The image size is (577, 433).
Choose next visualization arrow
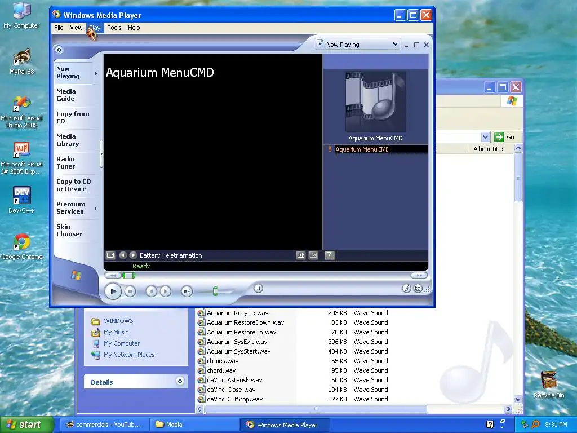click(x=133, y=255)
